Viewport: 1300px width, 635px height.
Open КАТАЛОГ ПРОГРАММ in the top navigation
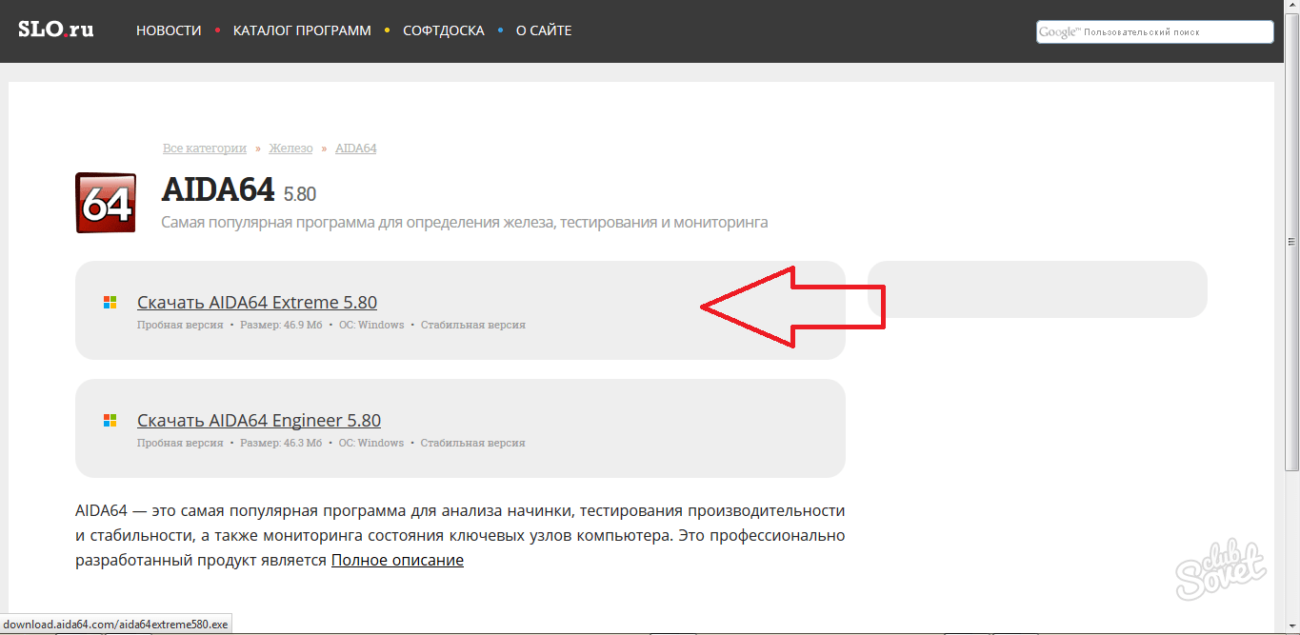point(302,30)
